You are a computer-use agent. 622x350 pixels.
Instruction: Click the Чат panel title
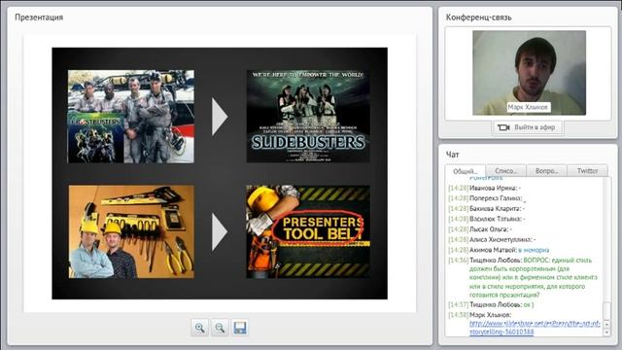pyautogui.click(x=452, y=155)
